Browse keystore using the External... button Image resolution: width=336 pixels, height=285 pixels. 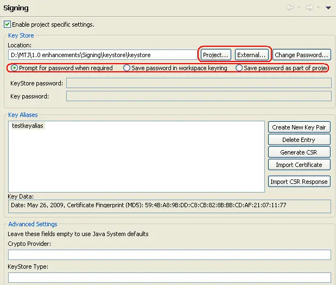tap(251, 55)
